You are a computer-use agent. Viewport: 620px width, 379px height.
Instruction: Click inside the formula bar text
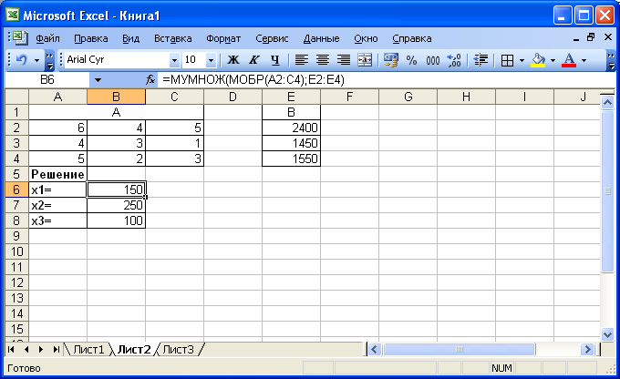pos(253,80)
